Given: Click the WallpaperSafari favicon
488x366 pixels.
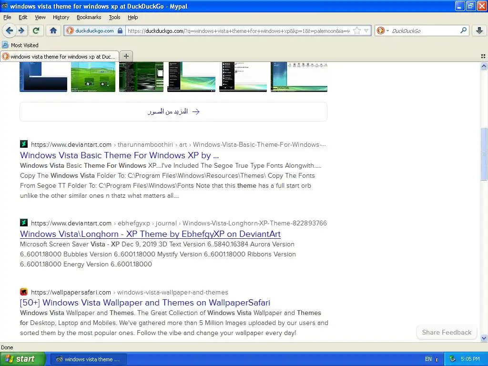Looking at the screenshot, I should pos(24,292).
